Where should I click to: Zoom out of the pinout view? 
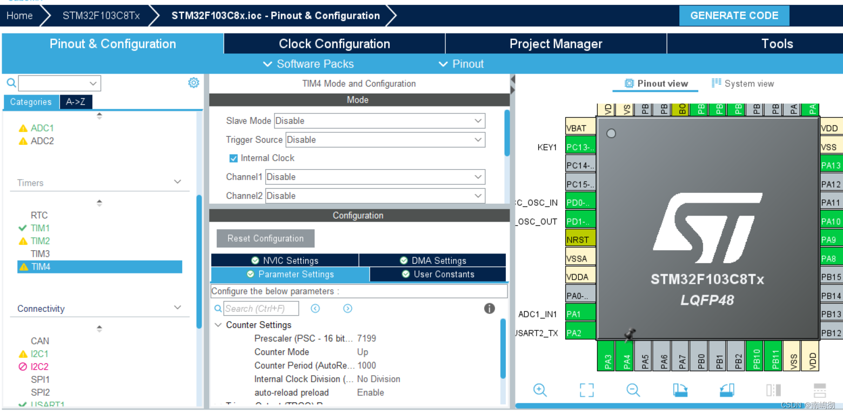[x=633, y=390]
